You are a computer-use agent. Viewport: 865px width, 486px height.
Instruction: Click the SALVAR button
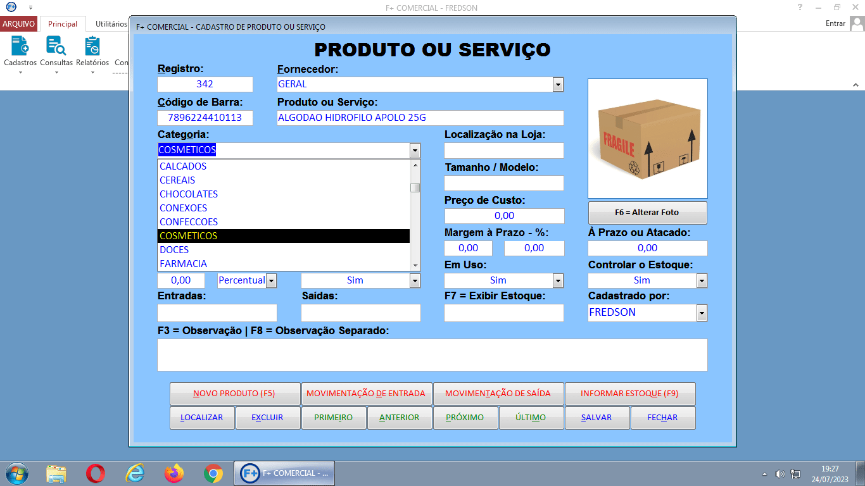pyautogui.click(x=597, y=418)
